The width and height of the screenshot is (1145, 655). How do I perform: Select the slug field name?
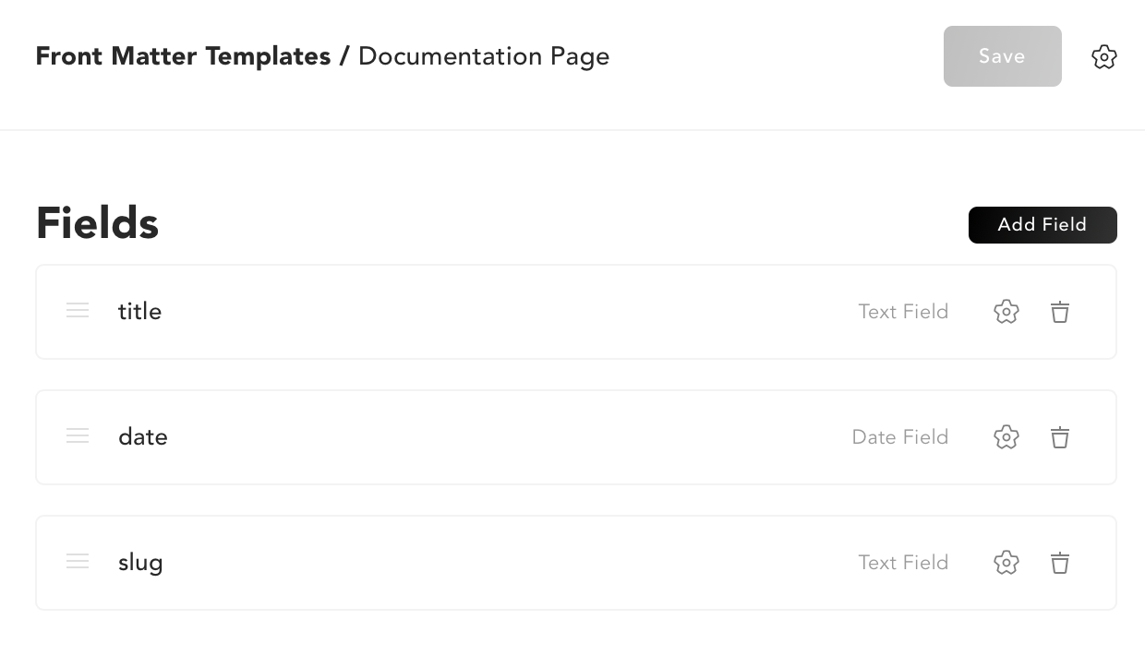click(x=140, y=563)
